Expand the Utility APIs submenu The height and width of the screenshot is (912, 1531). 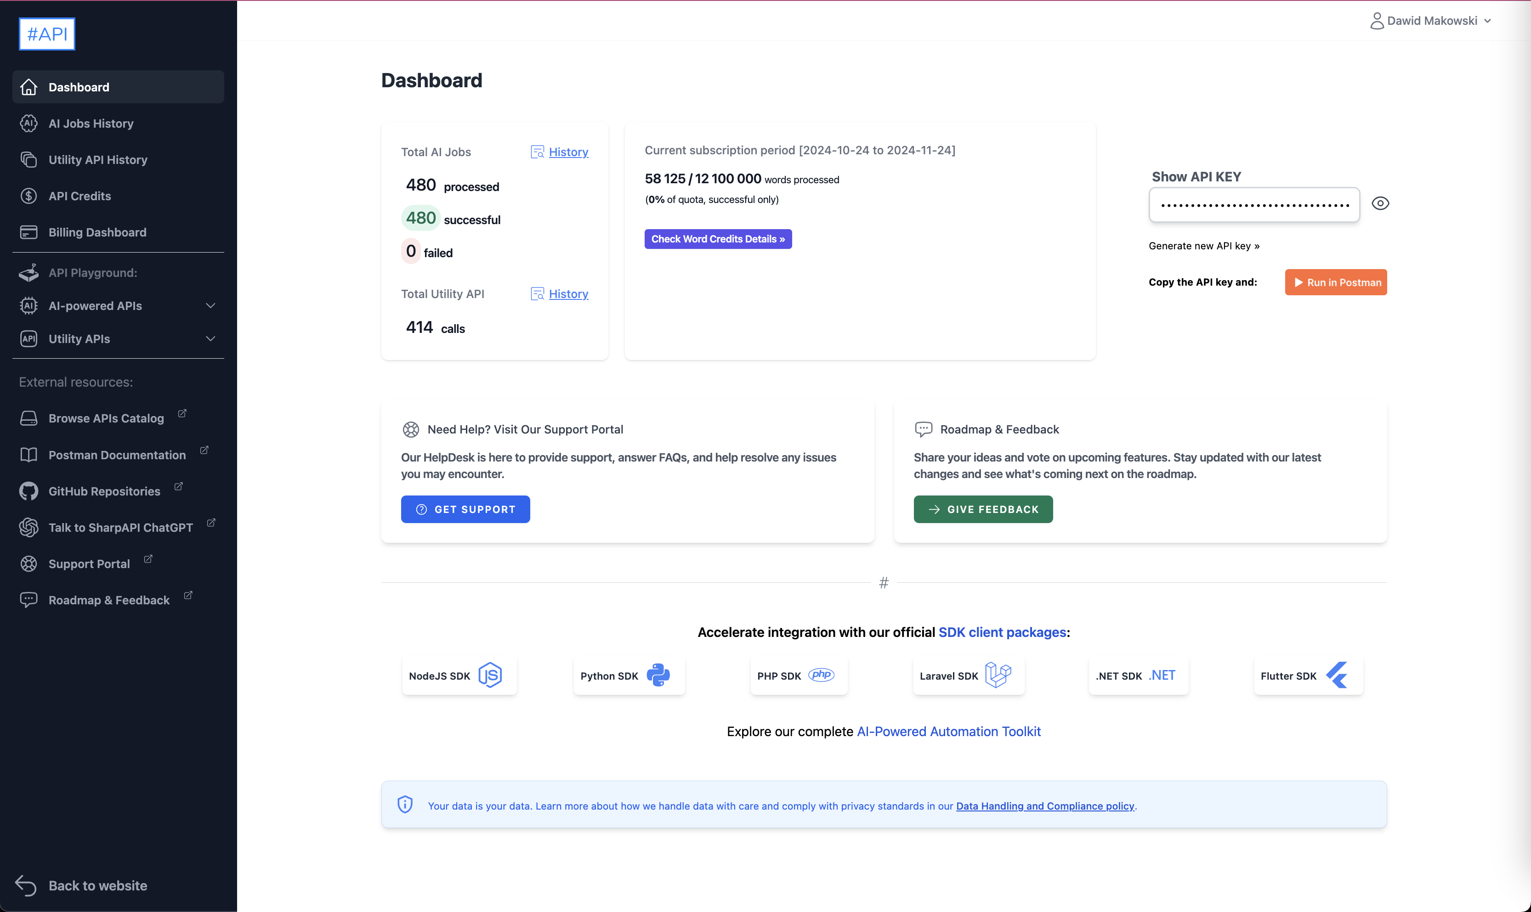click(x=210, y=338)
